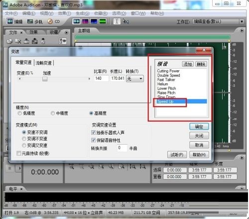The height and width of the screenshot is (219, 249).
Task: Select the waveform display icon
Action: (x=76, y=21)
